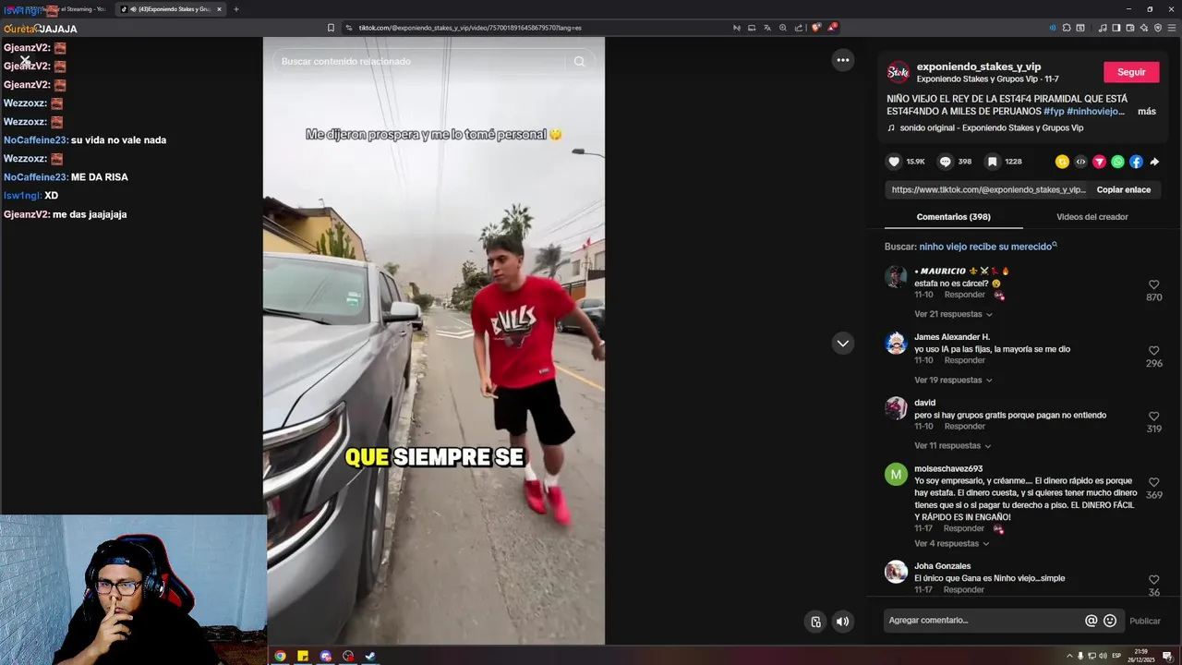Expand 'Ver 11 respuestas' replies
1182x665 pixels.
pyautogui.click(x=952, y=445)
